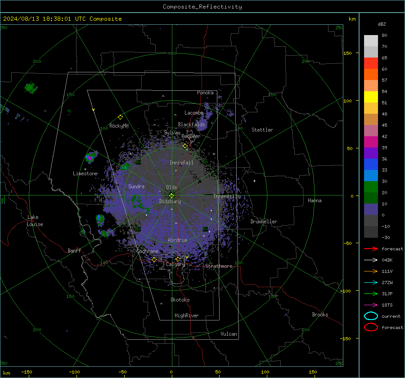The image size is (405, 378).
Task: Click the red forecast arrow in legend
Action: coord(371,249)
